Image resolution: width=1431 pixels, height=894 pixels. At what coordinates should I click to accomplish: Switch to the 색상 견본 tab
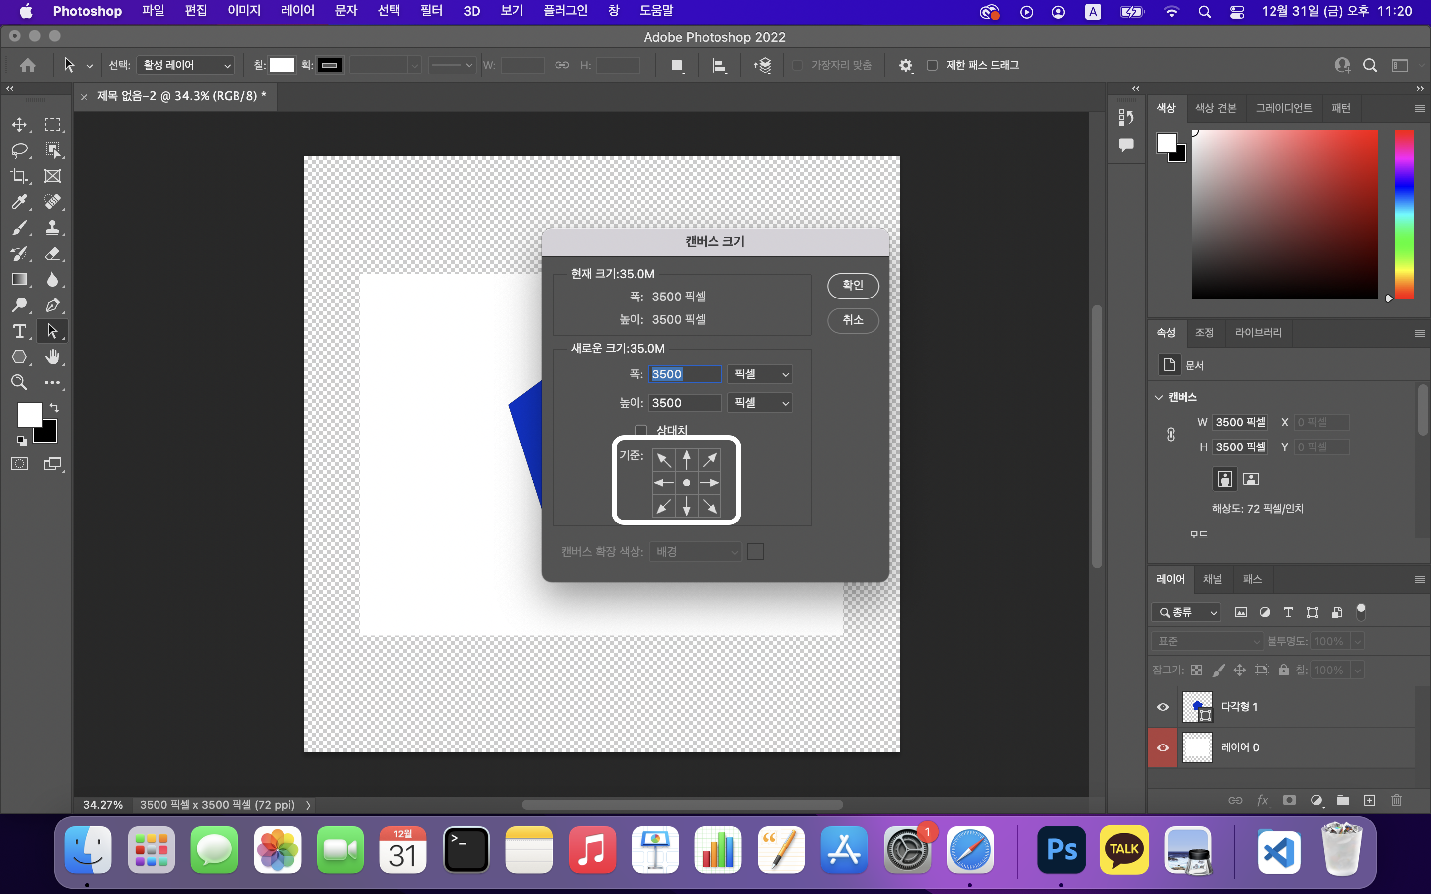[1215, 108]
